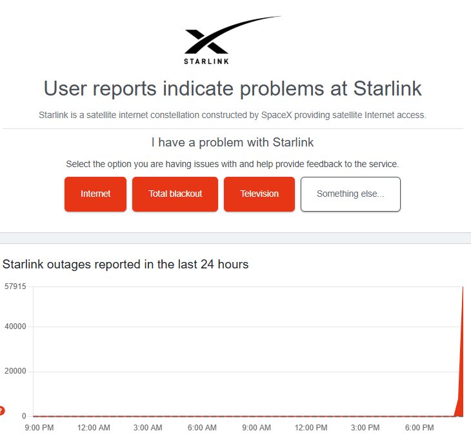Click the 3:00 PM time label
Viewport: 471px width, 442px height.
(365, 428)
